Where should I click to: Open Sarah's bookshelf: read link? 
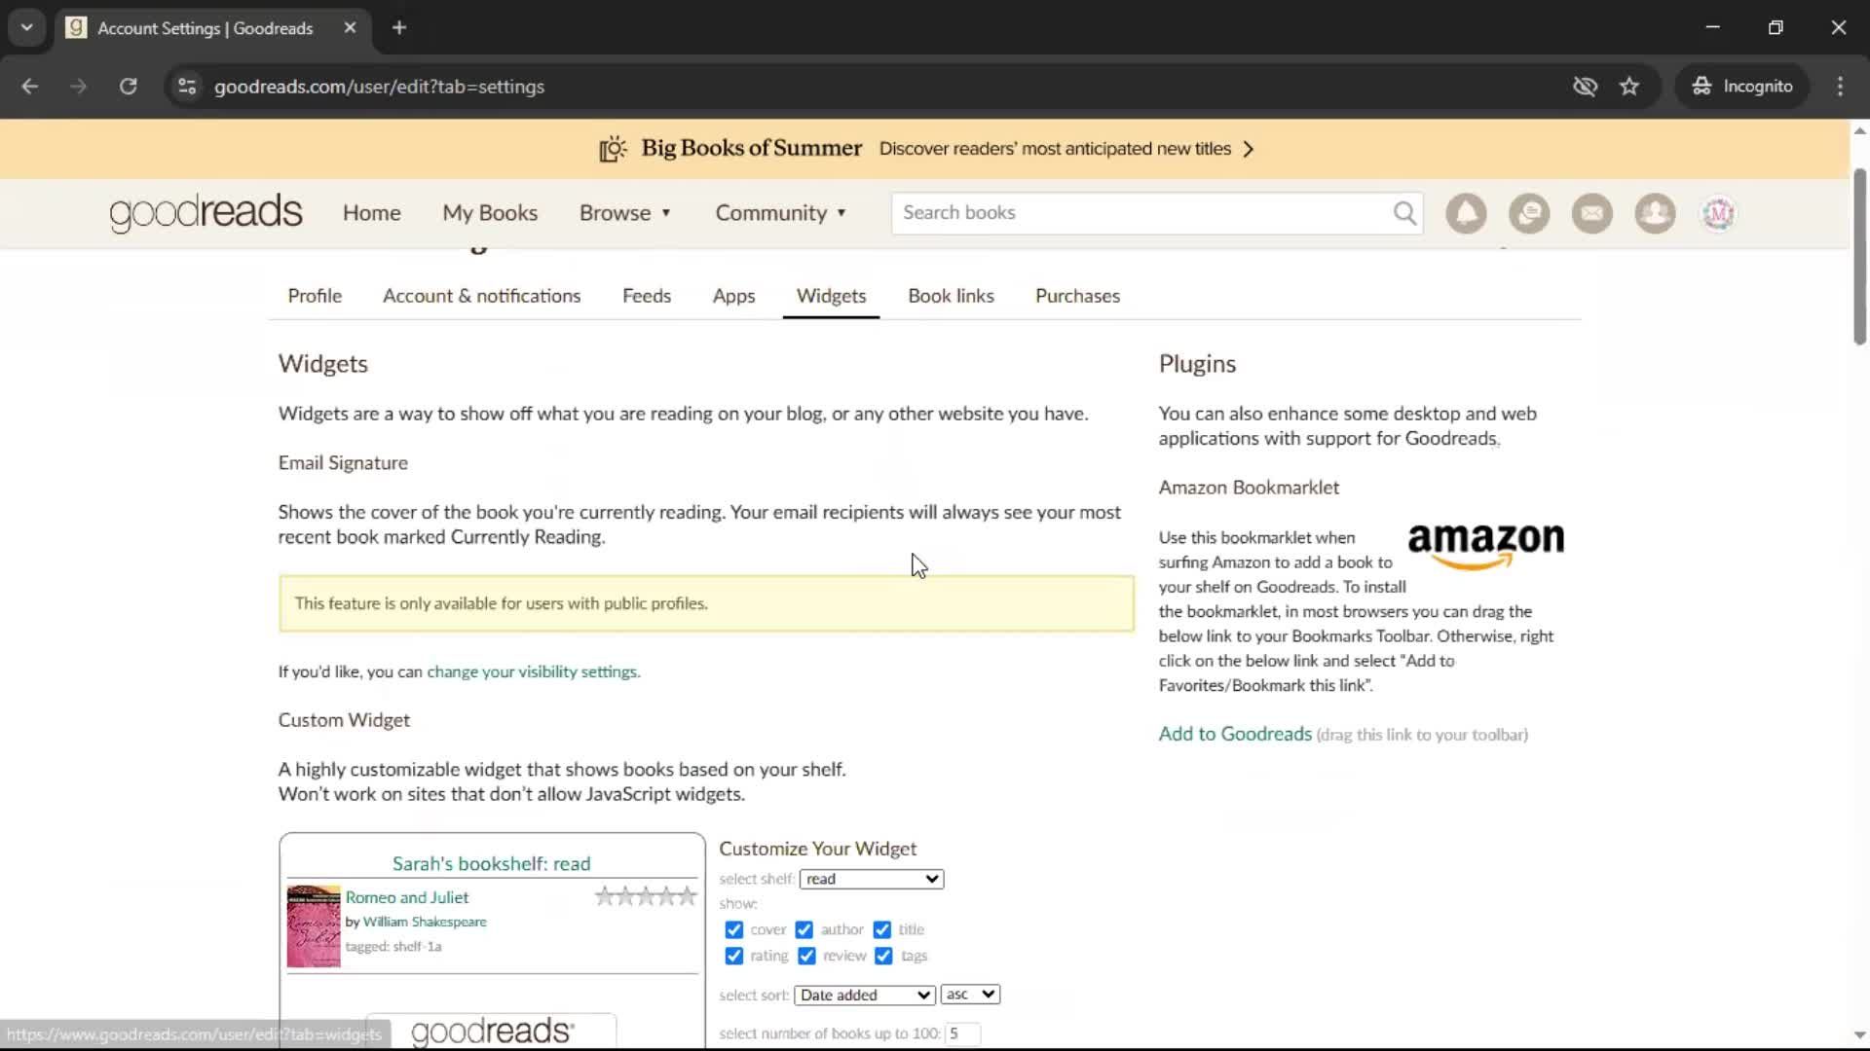tap(491, 863)
